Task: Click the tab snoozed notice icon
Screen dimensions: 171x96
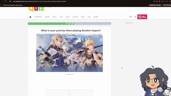Action: click(x=1, y=5)
